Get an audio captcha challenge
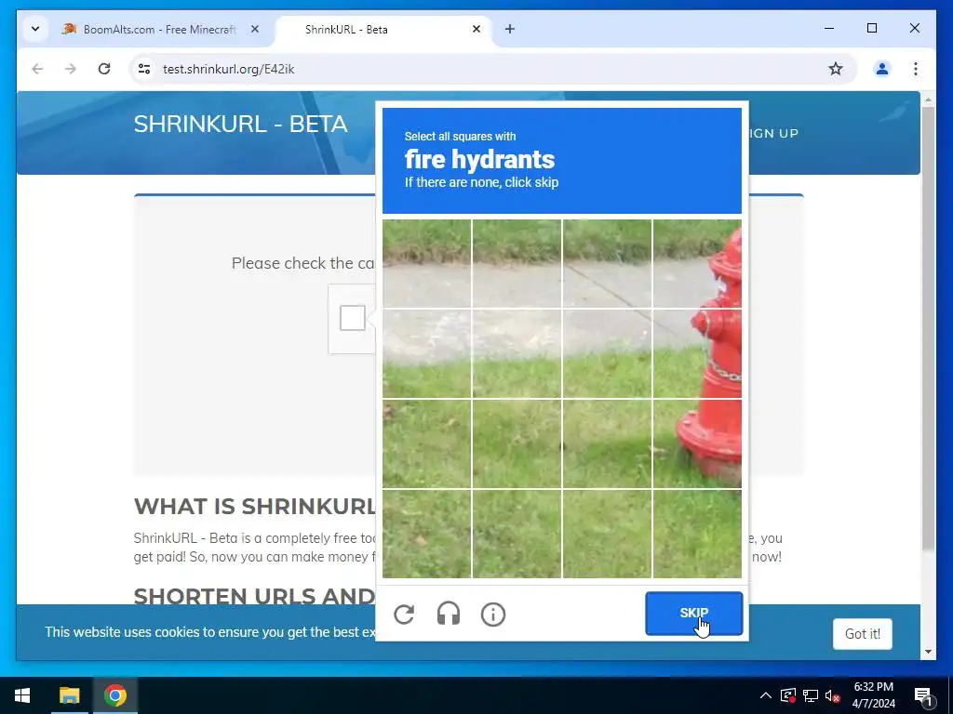Screen dimensions: 953x714 449,615
